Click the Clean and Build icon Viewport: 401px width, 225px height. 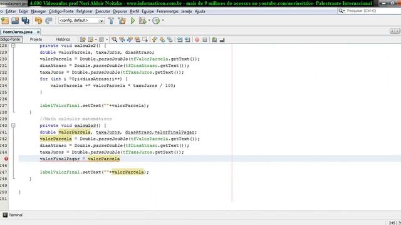tap(122, 21)
